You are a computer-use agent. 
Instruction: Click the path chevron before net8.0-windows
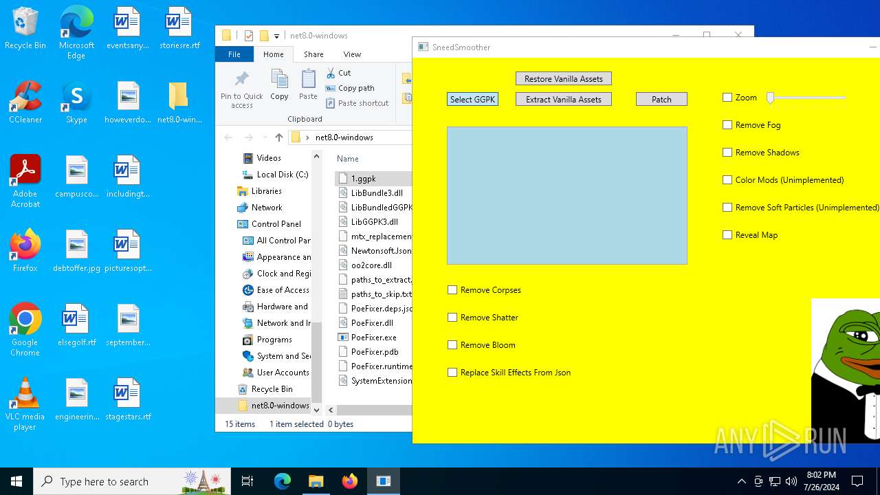click(x=307, y=137)
